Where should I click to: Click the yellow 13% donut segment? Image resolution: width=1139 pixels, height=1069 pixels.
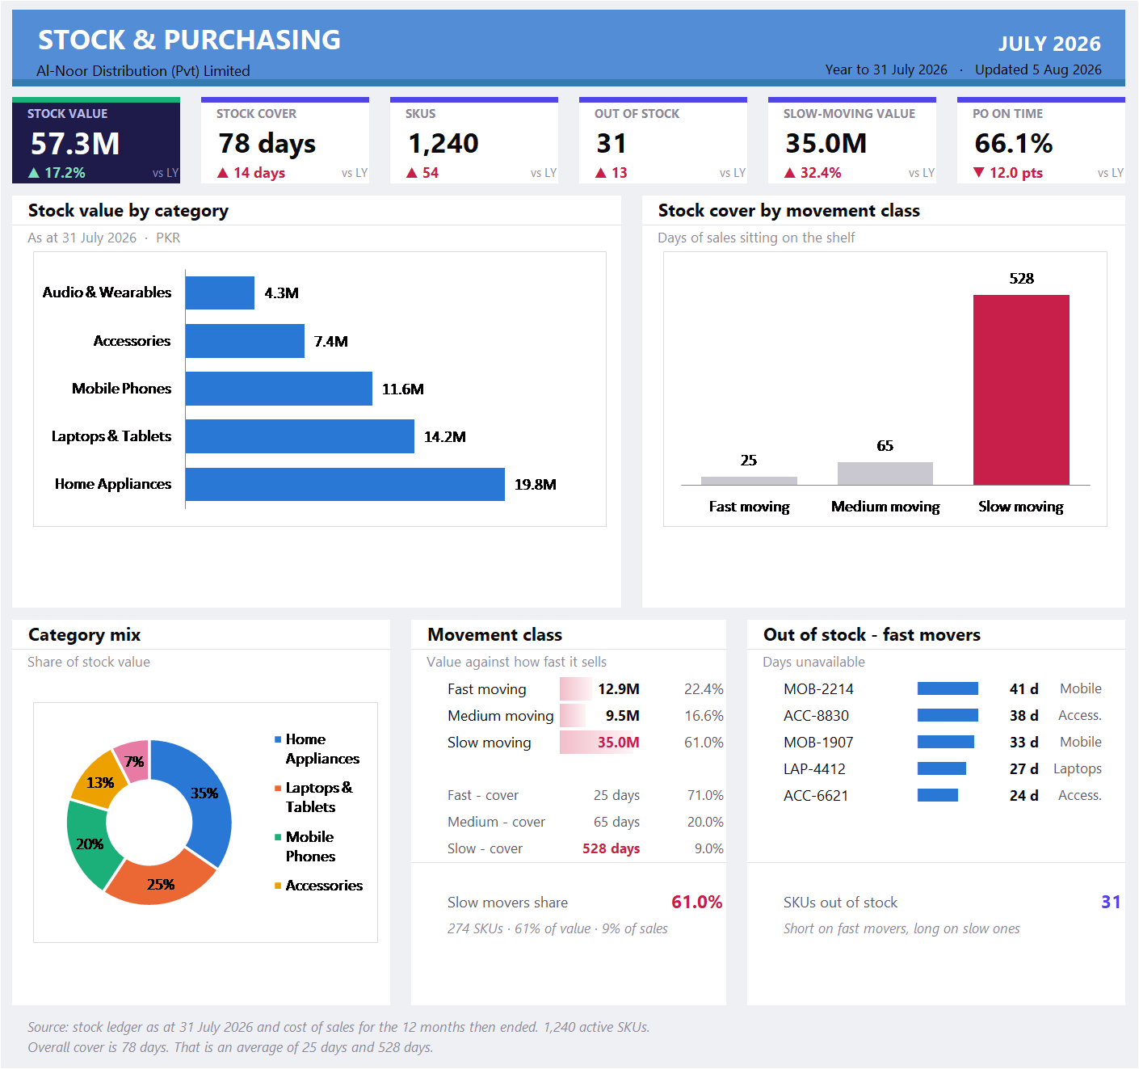[x=99, y=781]
